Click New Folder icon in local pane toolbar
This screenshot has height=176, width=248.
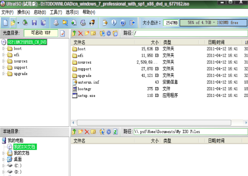point(80,132)
